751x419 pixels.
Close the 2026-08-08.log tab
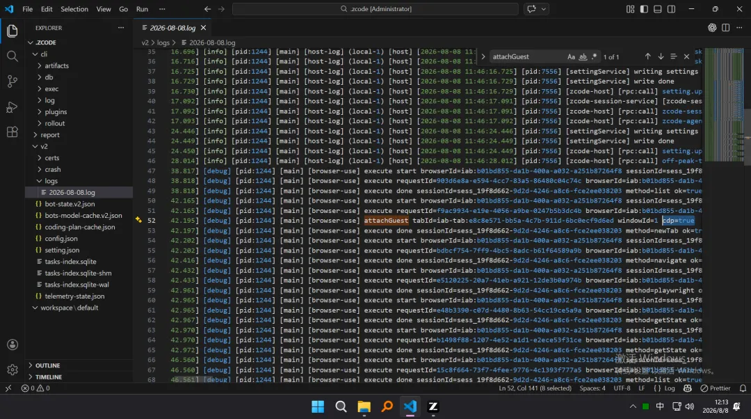(204, 28)
